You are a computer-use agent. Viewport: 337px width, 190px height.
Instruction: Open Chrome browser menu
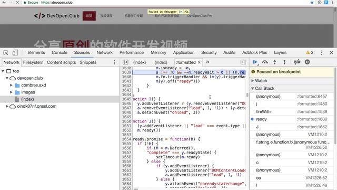click(332, 2)
